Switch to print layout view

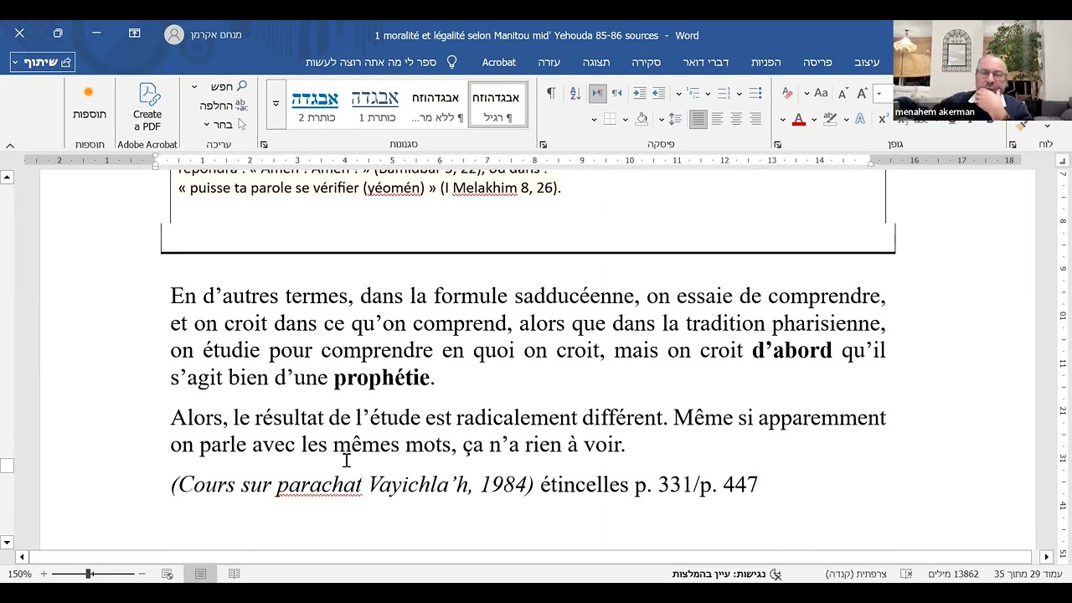pos(200,574)
